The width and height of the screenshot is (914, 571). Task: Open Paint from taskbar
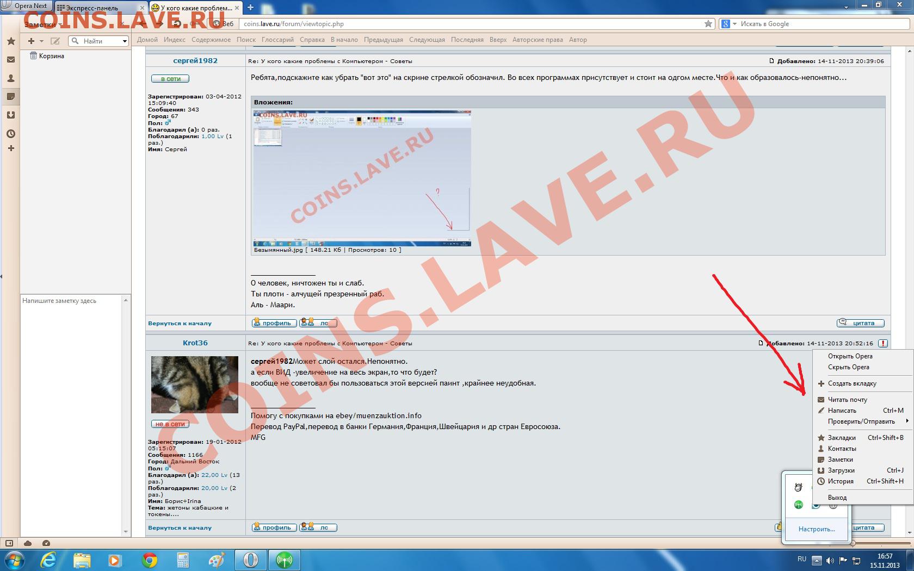tap(217, 560)
